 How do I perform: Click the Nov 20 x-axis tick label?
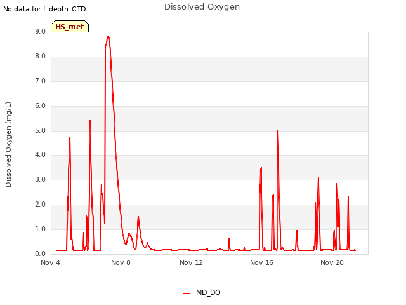[x=332, y=262]
